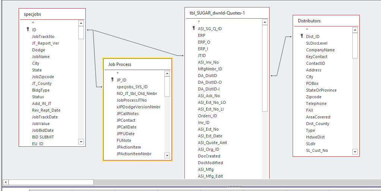Click the Distributors vertical scrollbar thumb

(355, 46)
